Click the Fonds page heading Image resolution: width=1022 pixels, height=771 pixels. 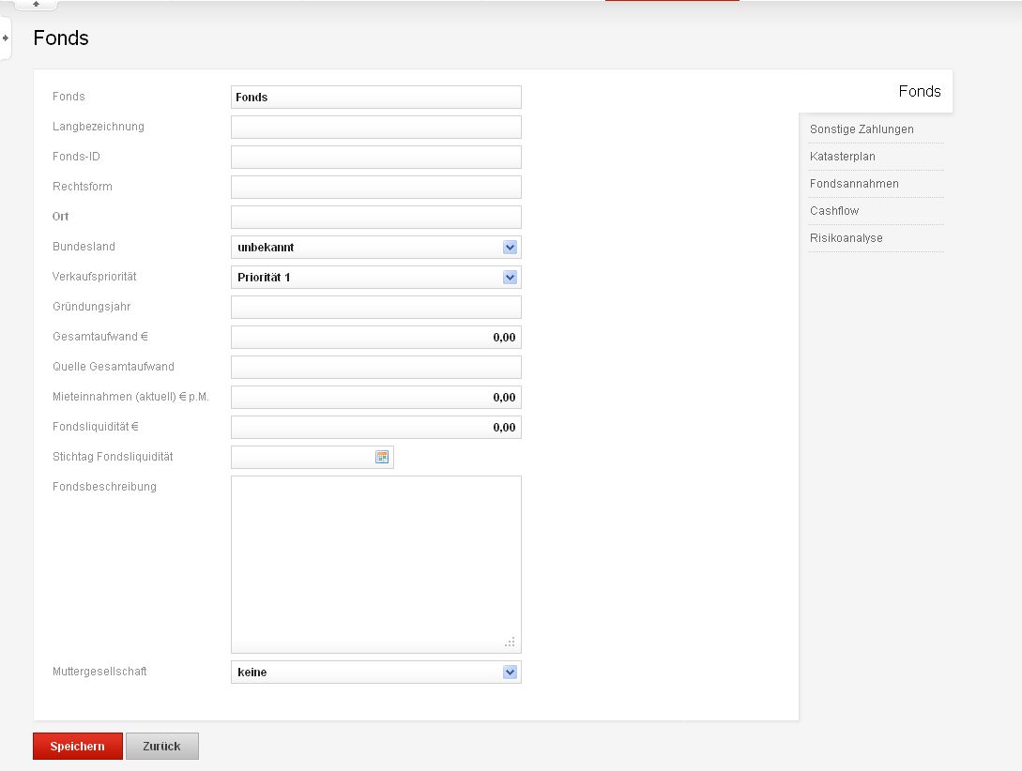(x=61, y=38)
